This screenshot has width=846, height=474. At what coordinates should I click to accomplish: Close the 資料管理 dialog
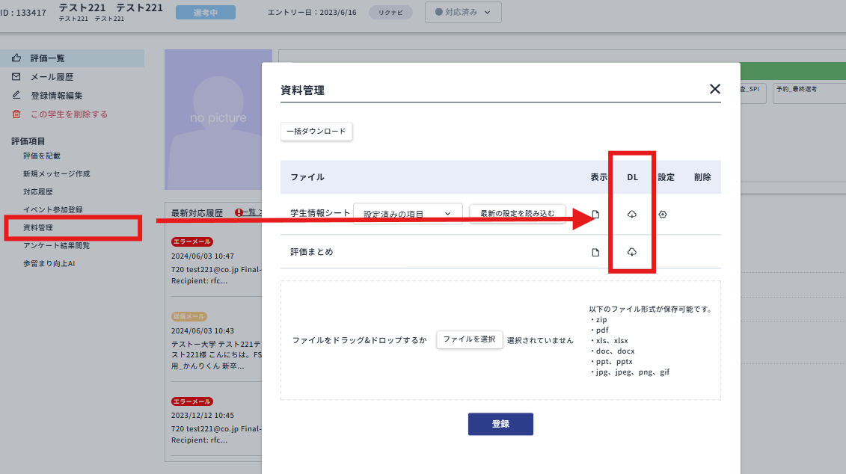714,89
